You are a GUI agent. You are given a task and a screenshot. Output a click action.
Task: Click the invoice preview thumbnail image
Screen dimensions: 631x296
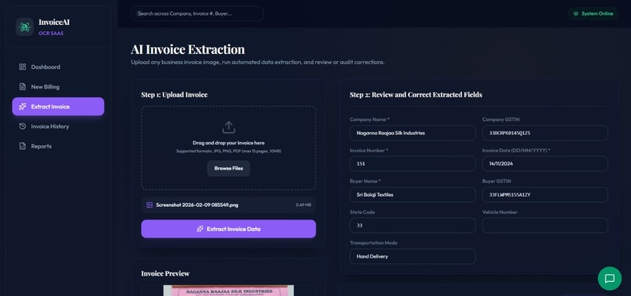229,291
